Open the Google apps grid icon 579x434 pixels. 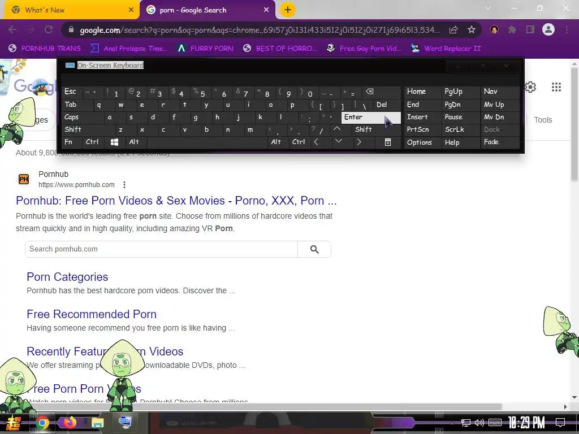pyautogui.click(x=556, y=87)
